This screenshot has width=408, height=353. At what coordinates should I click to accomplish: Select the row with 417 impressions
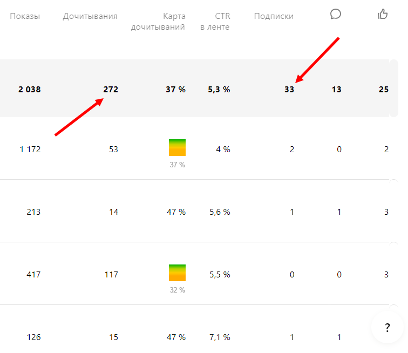(x=33, y=275)
